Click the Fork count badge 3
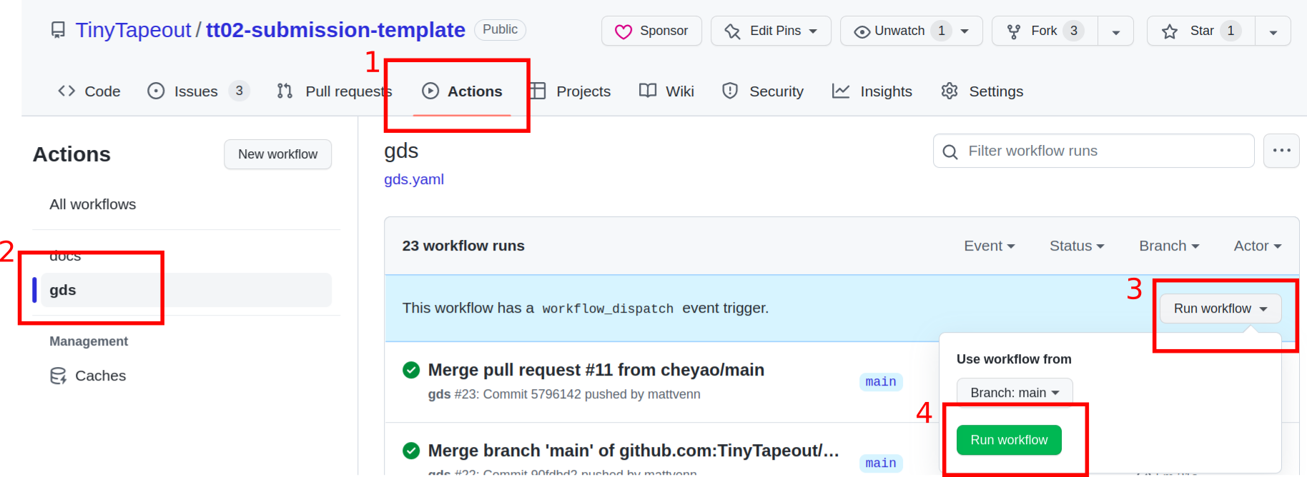 coord(1073,31)
